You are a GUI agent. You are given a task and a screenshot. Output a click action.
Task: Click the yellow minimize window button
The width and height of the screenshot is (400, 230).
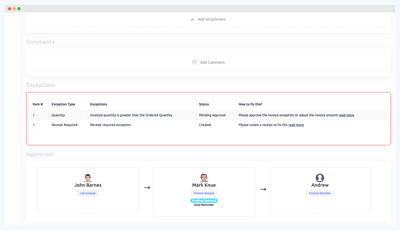14,9
